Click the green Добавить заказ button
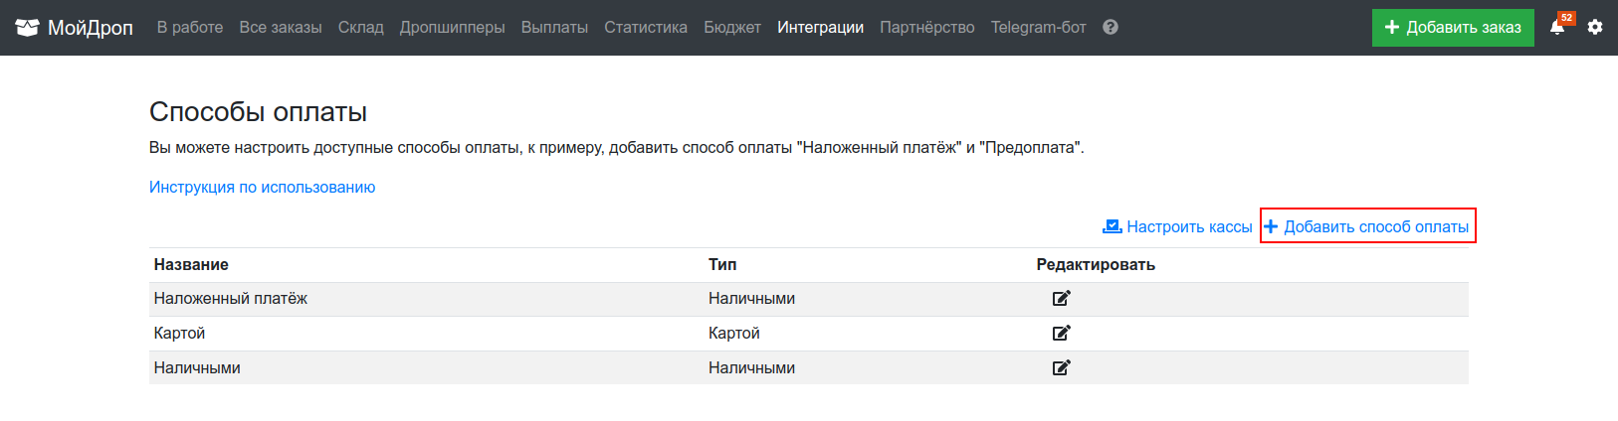1618x421 pixels. [1453, 28]
